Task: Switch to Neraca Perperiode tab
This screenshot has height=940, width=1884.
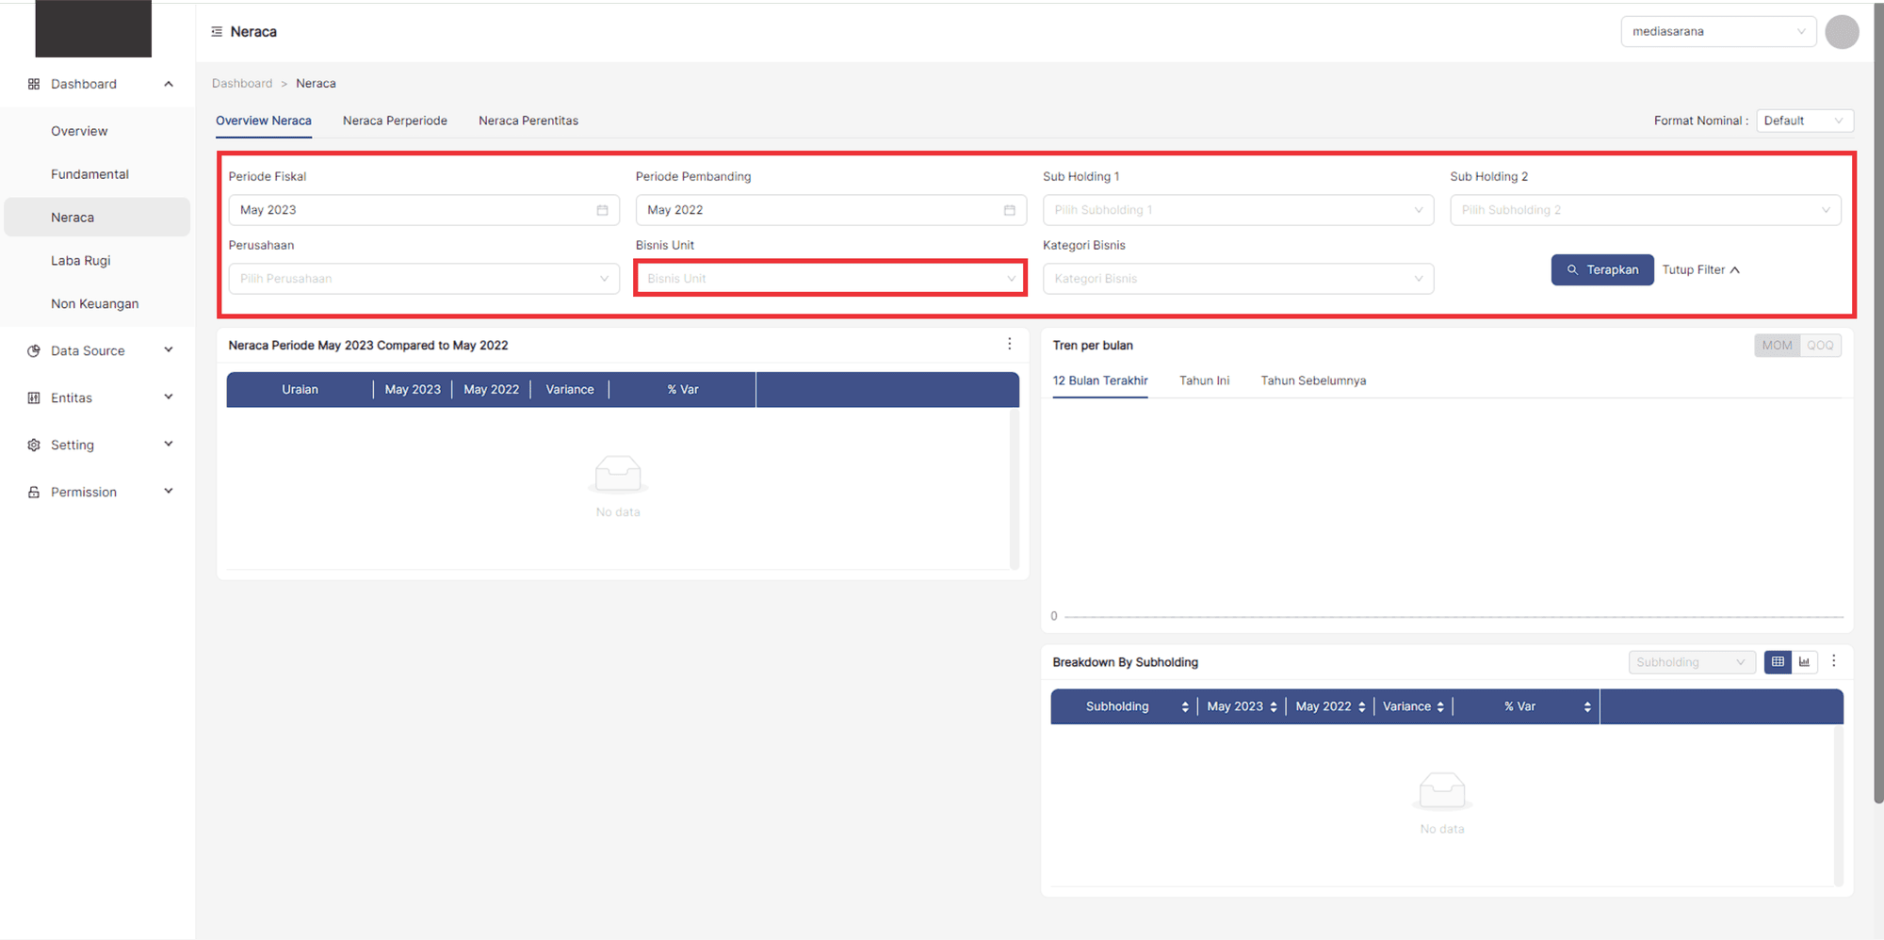Action: point(395,121)
